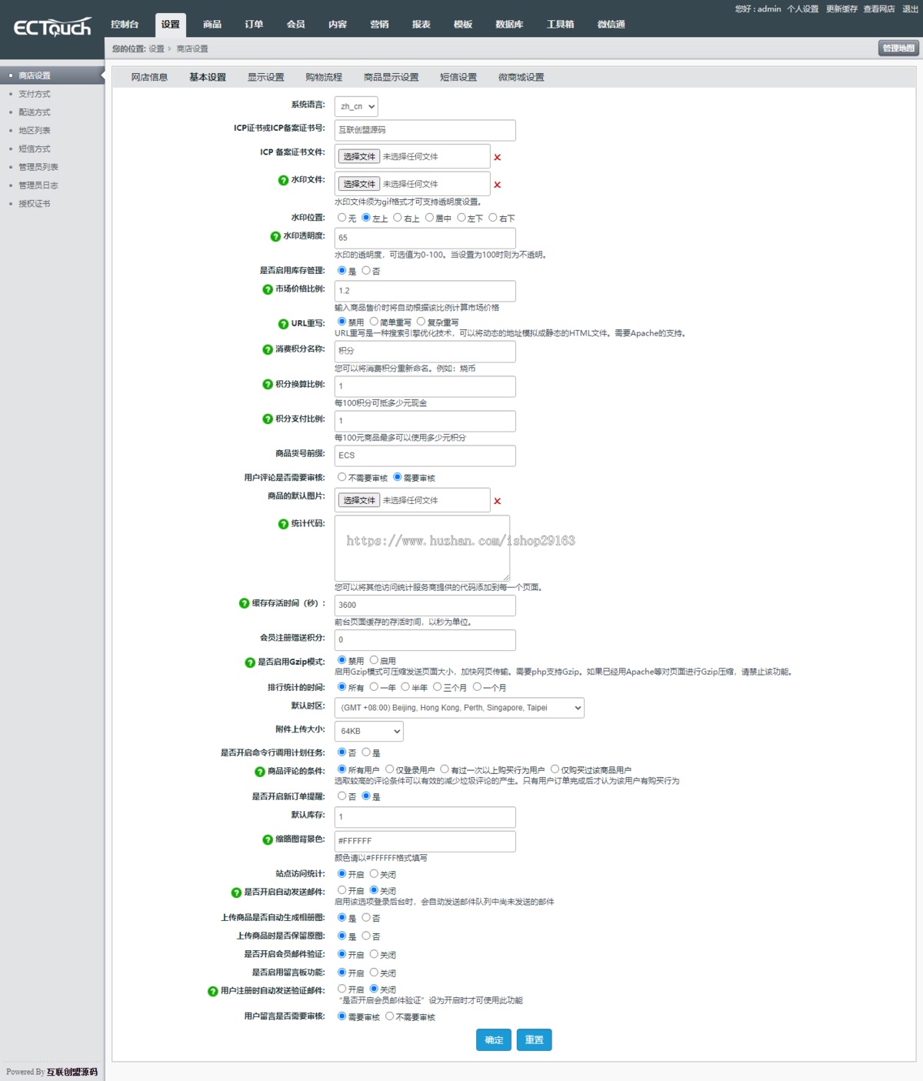This screenshot has width=923, height=1081.
Task: Open 附件上传大小 64KB dropdown
Action: pyautogui.click(x=368, y=731)
